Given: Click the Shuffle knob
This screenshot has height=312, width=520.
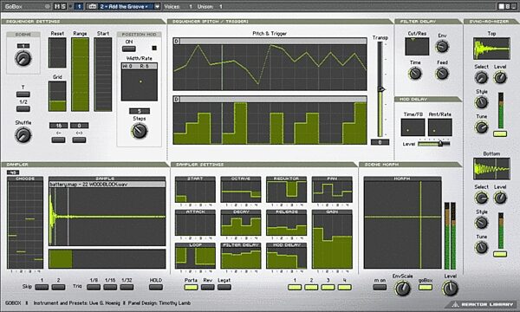Looking at the screenshot, I should pyautogui.click(x=23, y=135).
